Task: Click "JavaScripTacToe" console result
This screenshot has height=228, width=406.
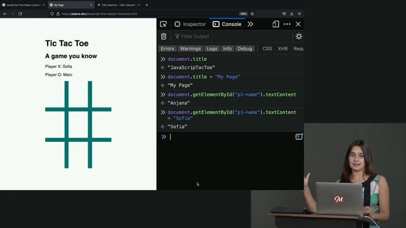Action: tap(191, 68)
